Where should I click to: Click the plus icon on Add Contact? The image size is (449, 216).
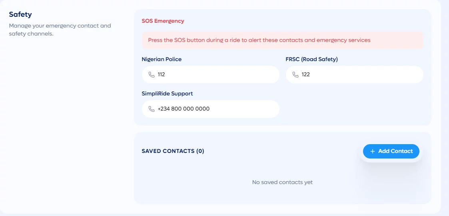(x=373, y=151)
